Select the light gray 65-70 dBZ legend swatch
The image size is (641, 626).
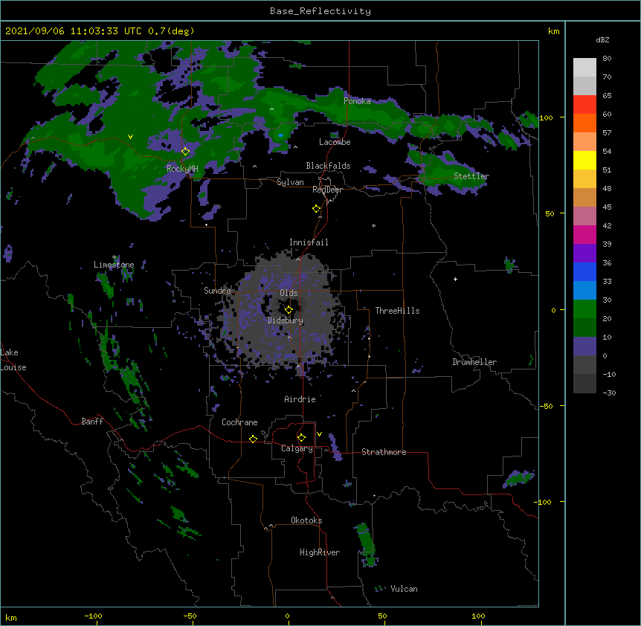(584, 85)
